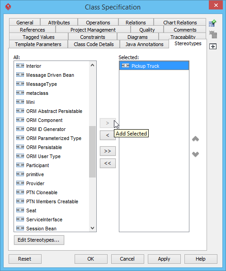The width and height of the screenshot is (226, 271).
Task: Open the Tagged Values tab
Action: coord(38,37)
